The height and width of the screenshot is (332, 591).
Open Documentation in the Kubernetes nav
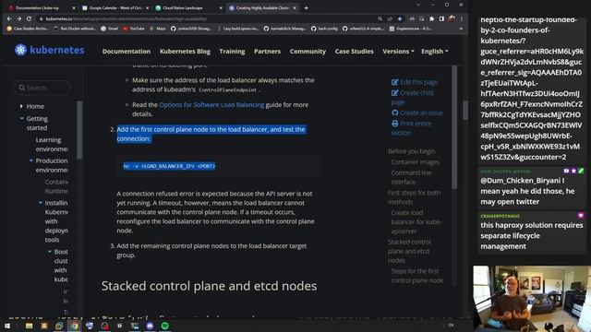[x=127, y=52]
